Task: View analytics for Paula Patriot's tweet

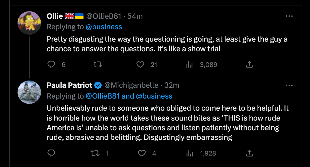Action: [190, 153]
